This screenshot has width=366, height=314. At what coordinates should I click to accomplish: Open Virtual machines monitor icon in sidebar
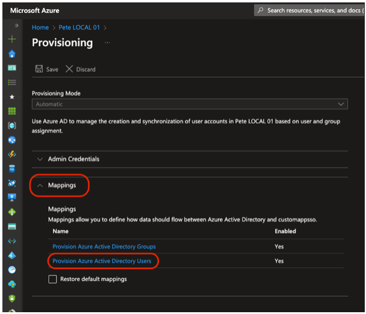click(12, 197)
